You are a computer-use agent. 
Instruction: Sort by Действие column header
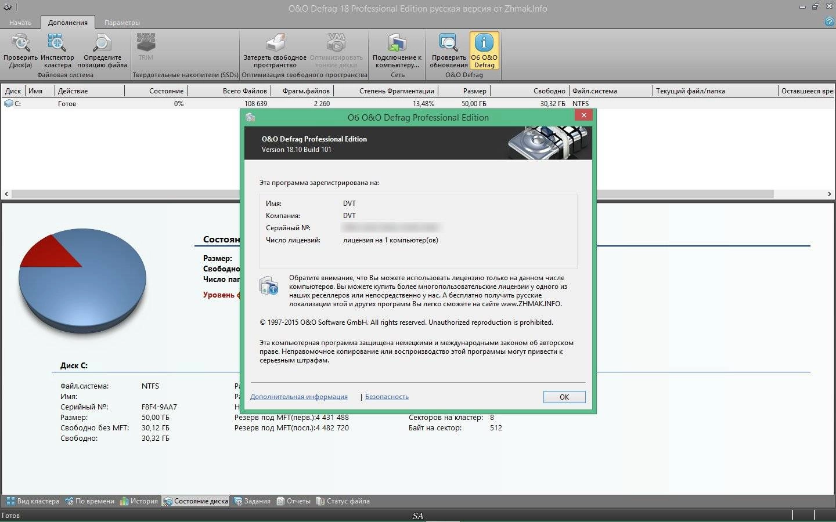click(89, 91)
